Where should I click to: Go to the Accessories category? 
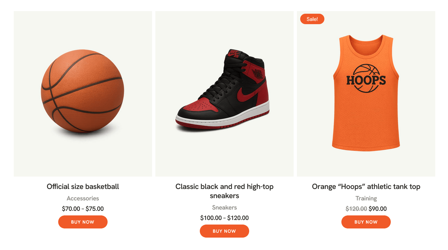[83, 198]
